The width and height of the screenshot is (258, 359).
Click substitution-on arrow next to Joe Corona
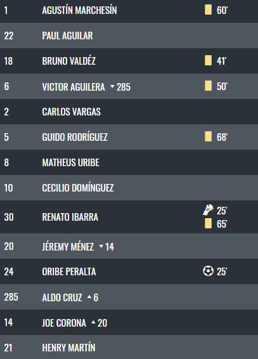93,323
